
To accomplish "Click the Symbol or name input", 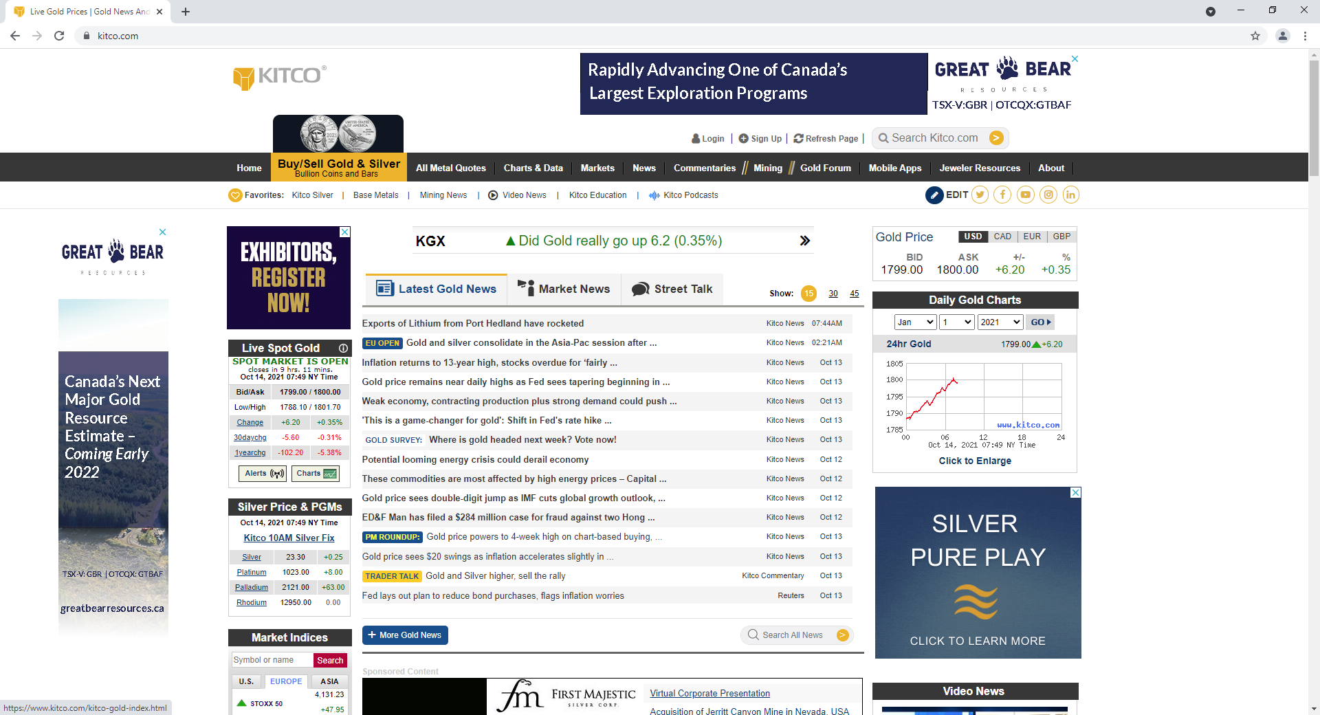I will point(272,661).
